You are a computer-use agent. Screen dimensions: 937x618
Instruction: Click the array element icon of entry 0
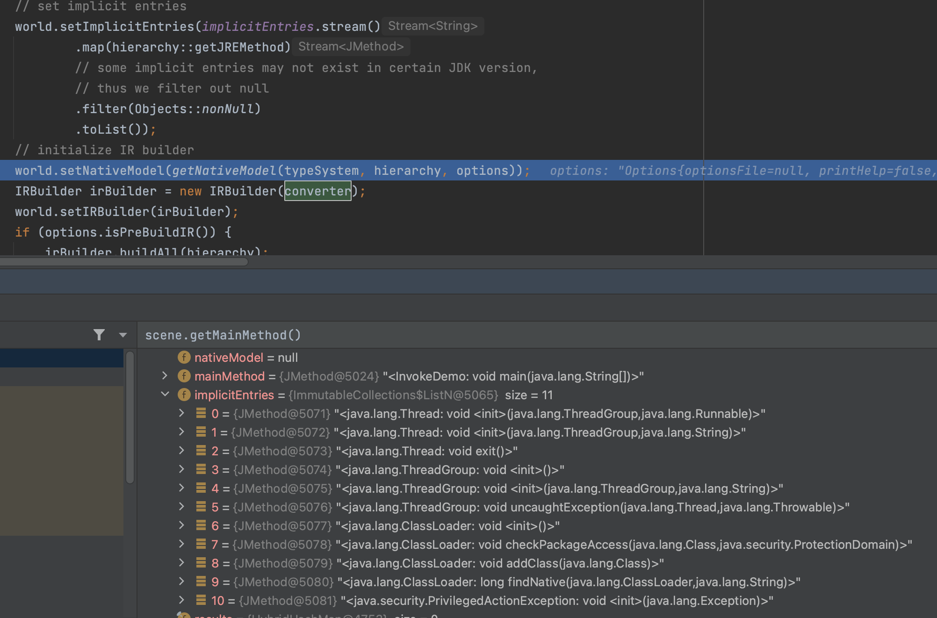pos(201,413)
